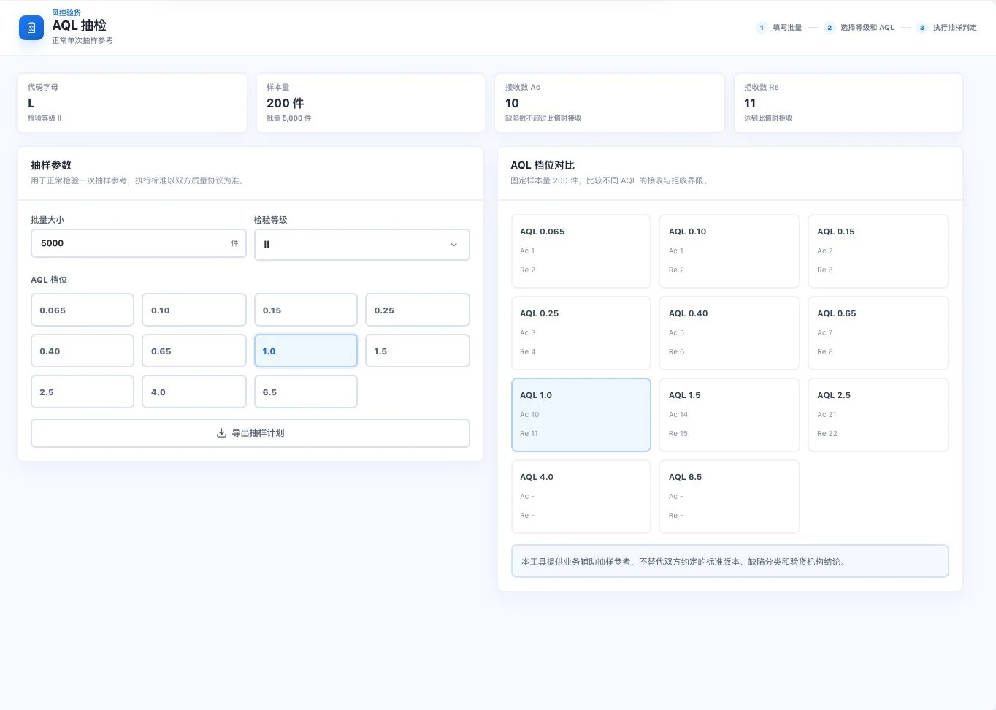Go to step 2 选择等级和 AQL

(859, 28)
